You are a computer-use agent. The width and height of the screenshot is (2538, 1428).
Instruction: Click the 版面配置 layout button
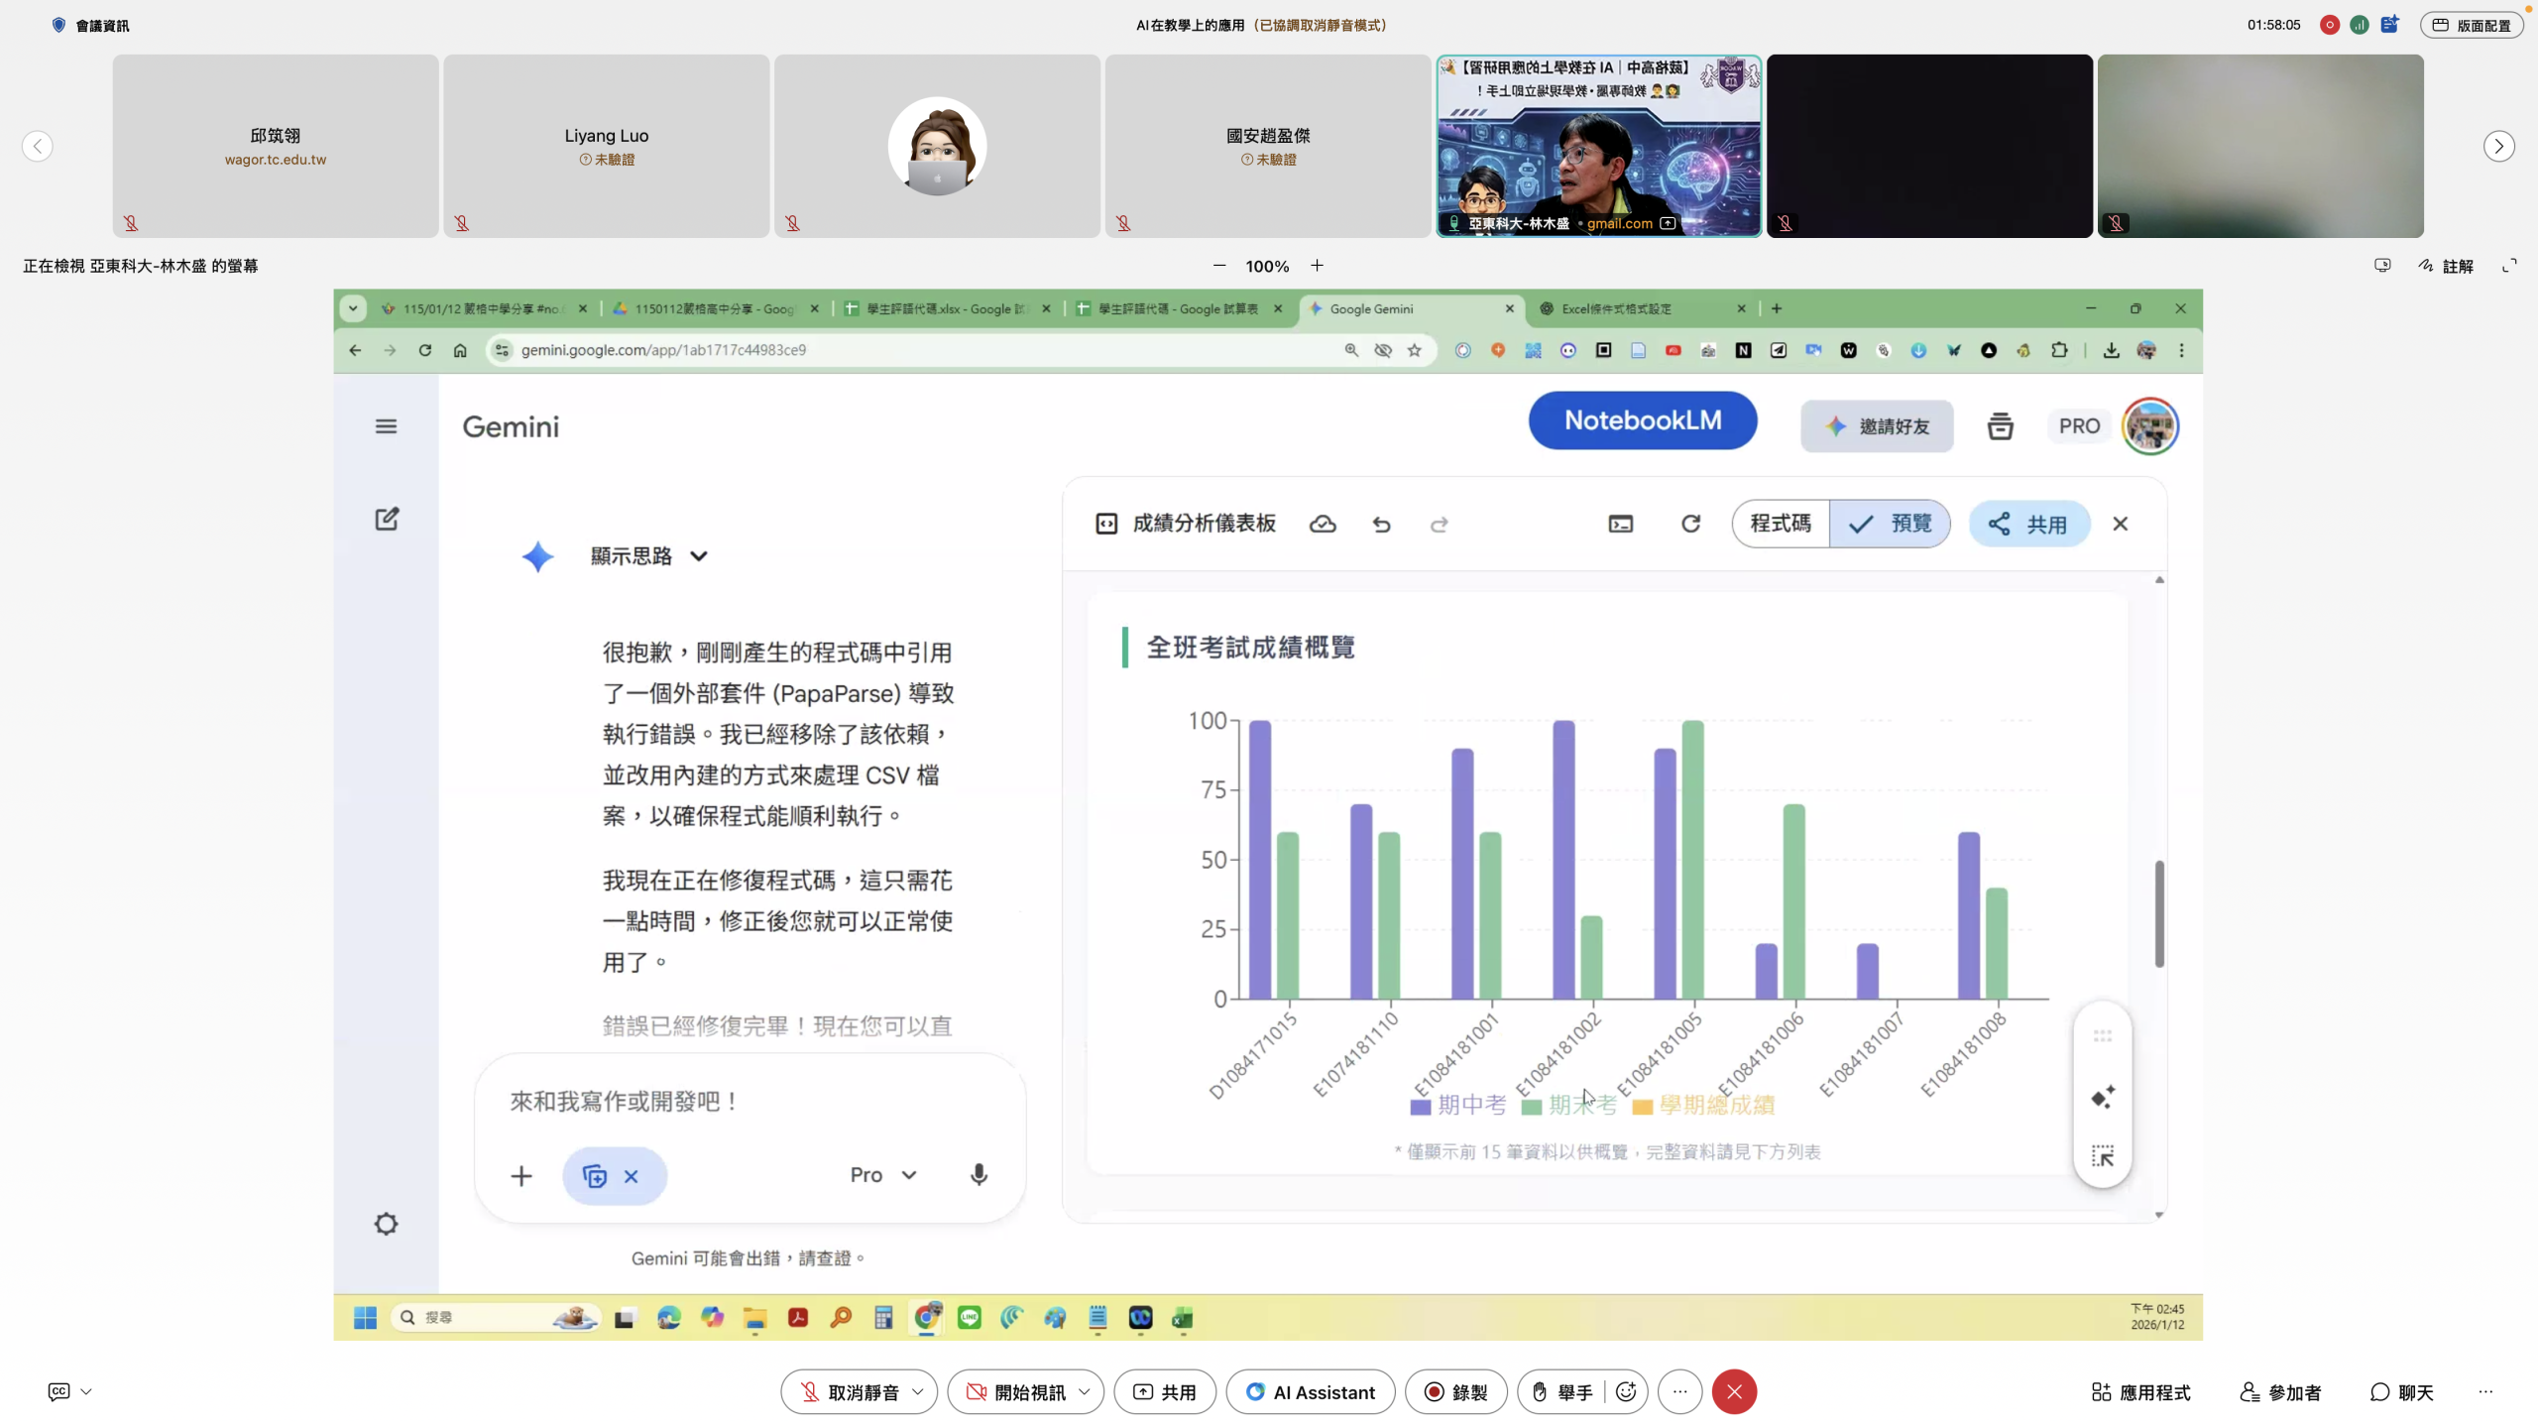2472,26
